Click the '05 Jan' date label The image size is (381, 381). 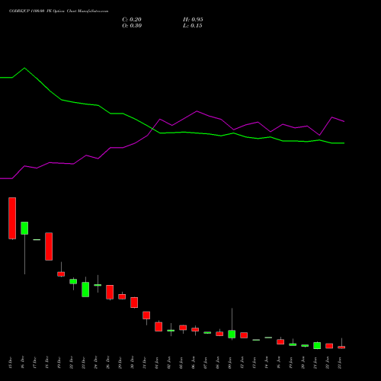tap(181, 363)
